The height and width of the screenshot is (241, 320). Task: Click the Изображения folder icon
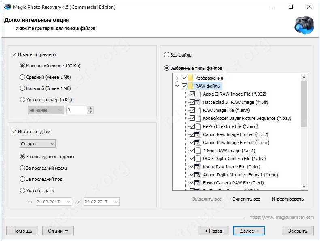[x=190, y=78]
